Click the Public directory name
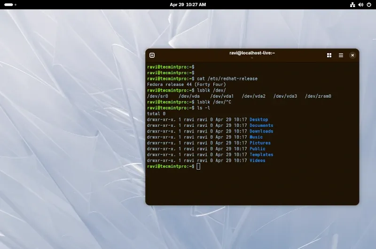The image size is (376, 249). click(x=257, y=148)
